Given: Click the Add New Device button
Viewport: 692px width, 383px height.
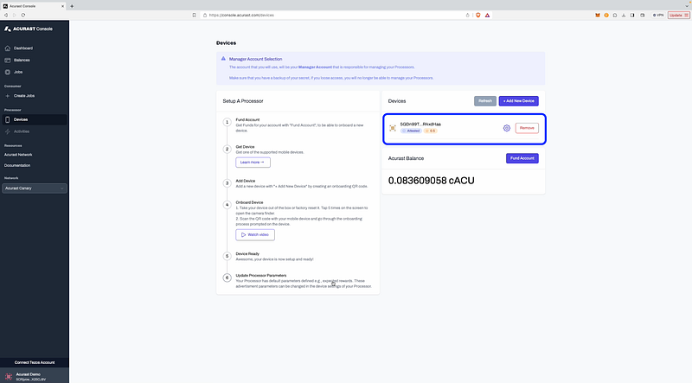Looking at the screenshot, I should point(519,101).
